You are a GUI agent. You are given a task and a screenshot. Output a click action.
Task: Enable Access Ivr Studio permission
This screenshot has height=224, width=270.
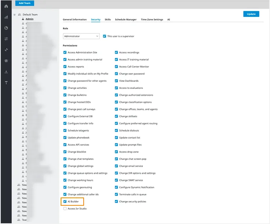65,209
